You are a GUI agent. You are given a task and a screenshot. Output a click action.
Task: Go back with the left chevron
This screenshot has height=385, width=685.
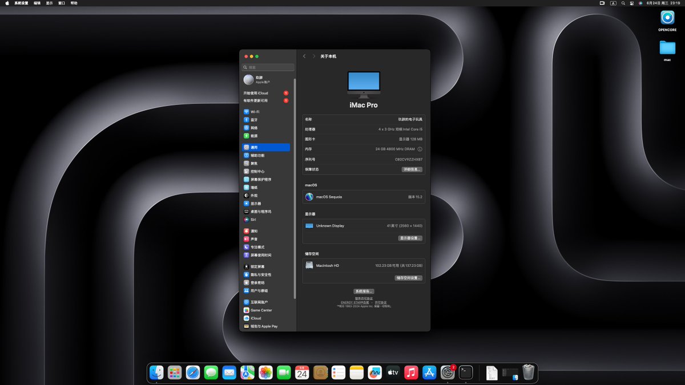click(x=304, y=56)
